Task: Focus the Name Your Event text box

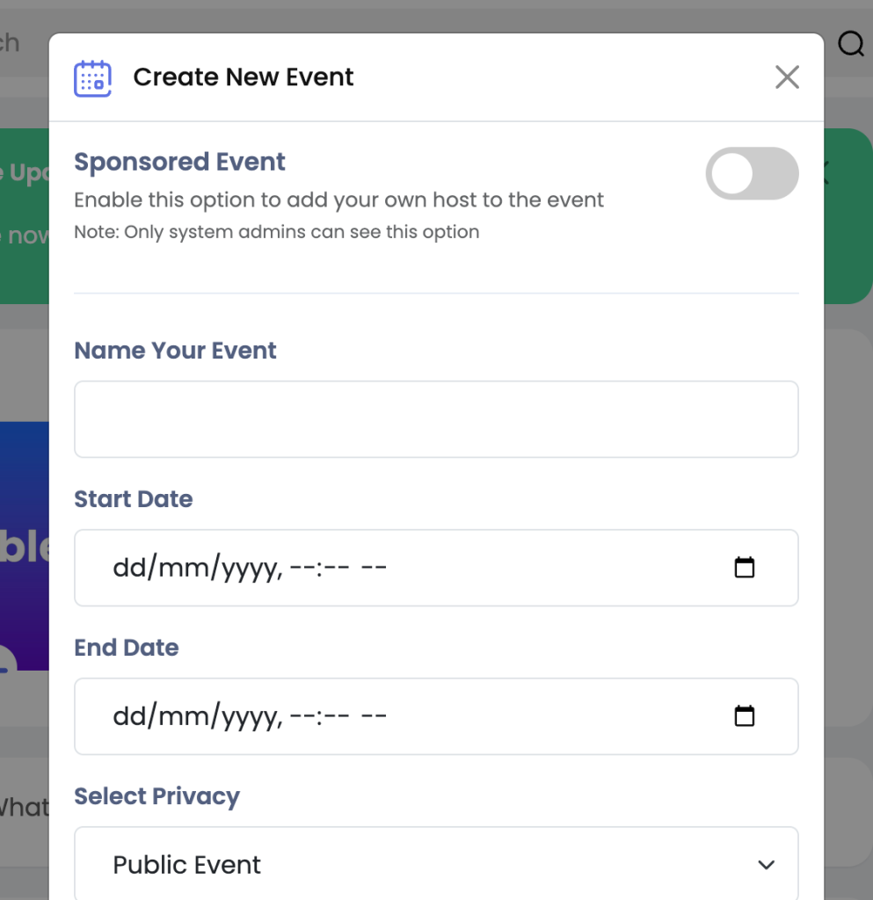Action: [436, 419]
